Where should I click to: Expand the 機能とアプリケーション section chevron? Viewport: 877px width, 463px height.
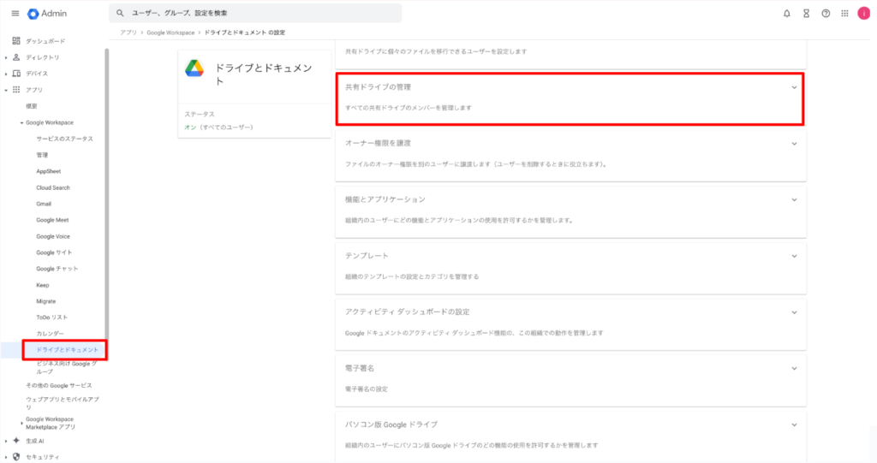(x=794, y=199)
